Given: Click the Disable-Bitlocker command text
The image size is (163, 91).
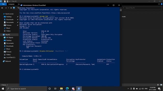Looking at the screenshot, I should pos(47,51).
